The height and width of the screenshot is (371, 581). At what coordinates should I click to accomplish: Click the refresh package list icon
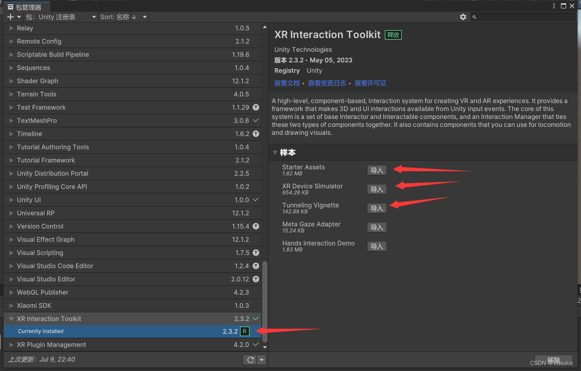point(251,360)
